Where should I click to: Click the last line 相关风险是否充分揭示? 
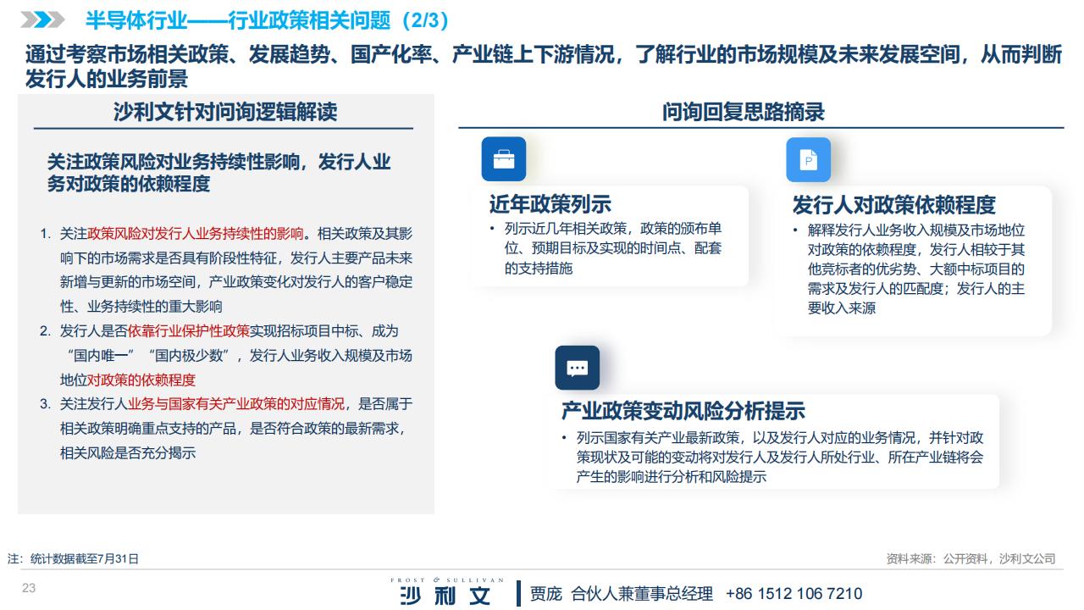(128, 453)
